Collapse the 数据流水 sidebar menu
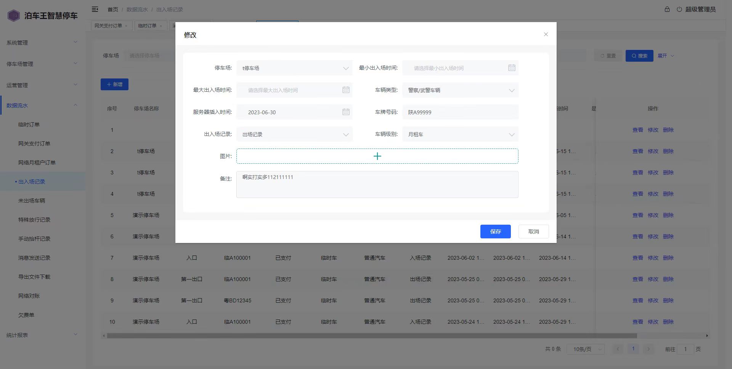732x369 pixels. point(42,105)
